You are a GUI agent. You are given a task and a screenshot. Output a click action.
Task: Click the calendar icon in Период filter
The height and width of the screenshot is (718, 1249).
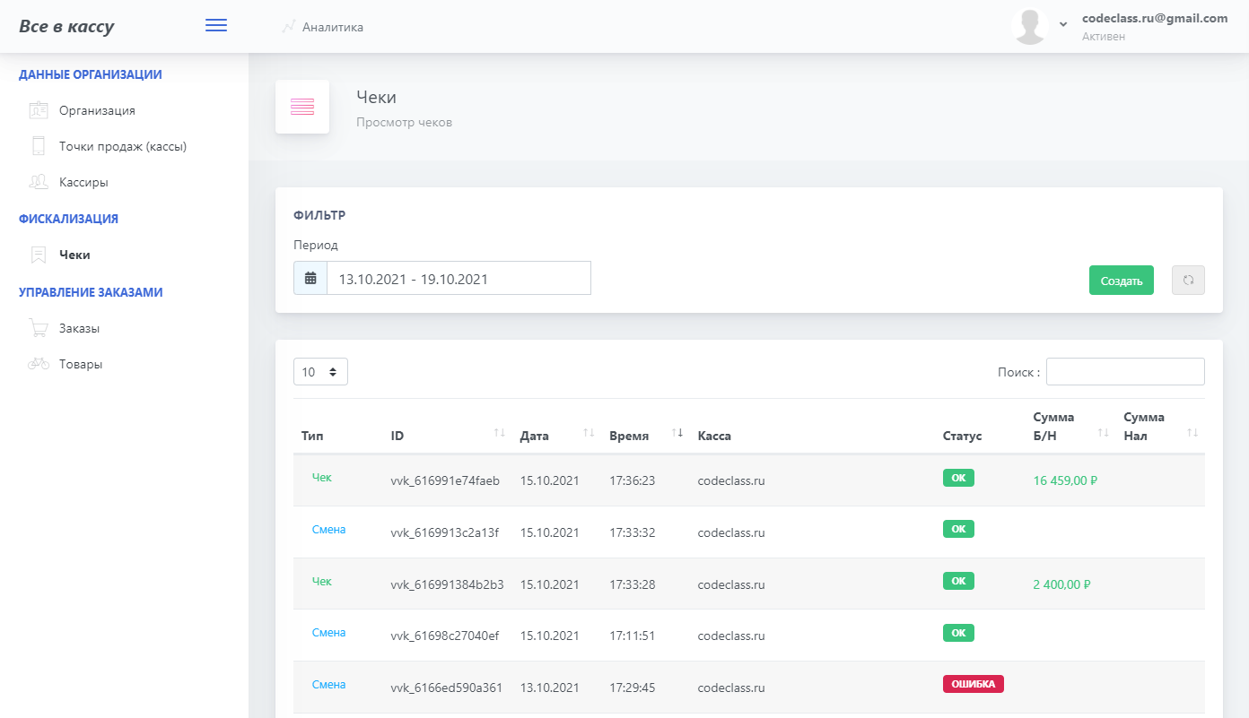(310, 279)
